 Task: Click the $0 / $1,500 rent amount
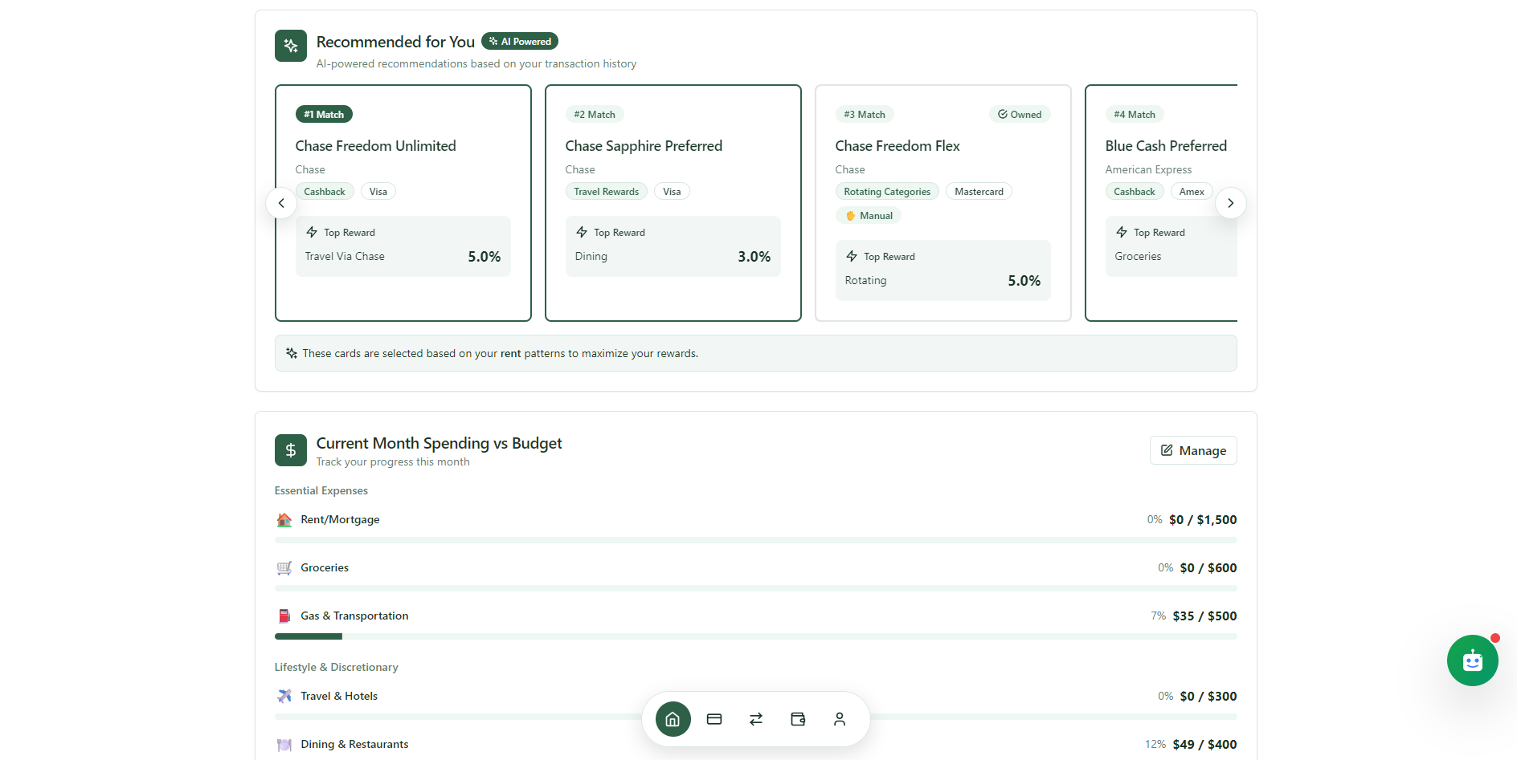[x=1203, y=519]
